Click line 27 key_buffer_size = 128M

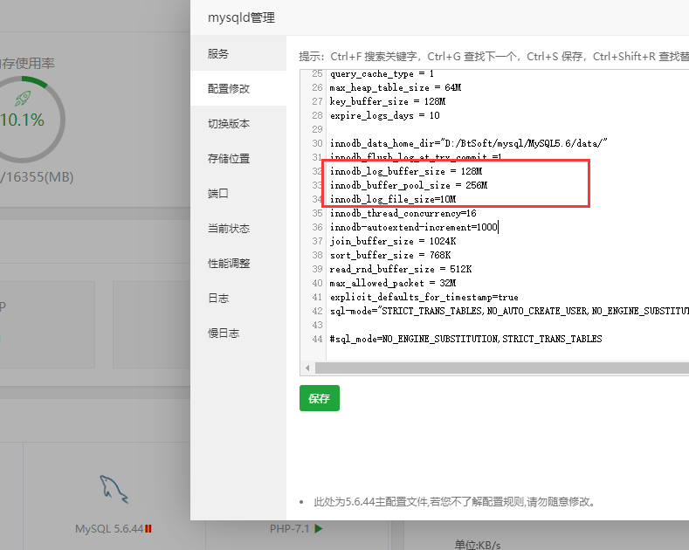click(388, 101)
